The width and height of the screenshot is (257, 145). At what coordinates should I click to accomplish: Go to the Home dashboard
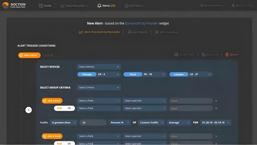(45, 6)
